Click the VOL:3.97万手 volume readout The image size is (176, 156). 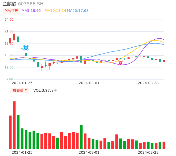pyautogui.click(x=45, y=90)
